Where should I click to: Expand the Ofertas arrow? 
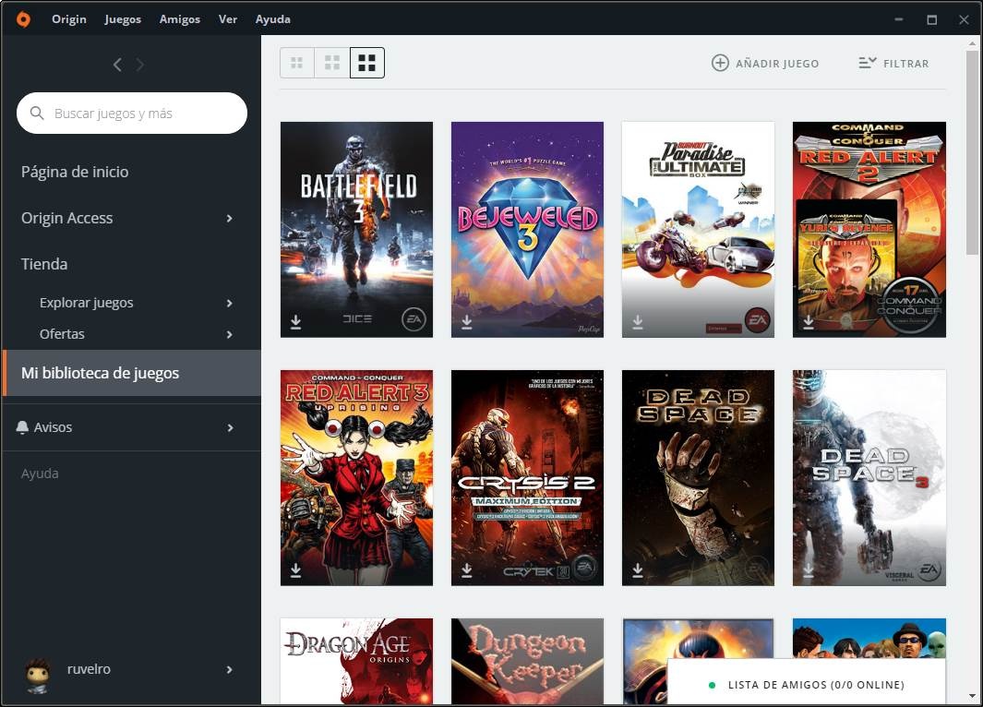point(230,335)
